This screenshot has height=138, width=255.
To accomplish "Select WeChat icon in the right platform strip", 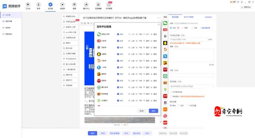I will coord(165,23).
